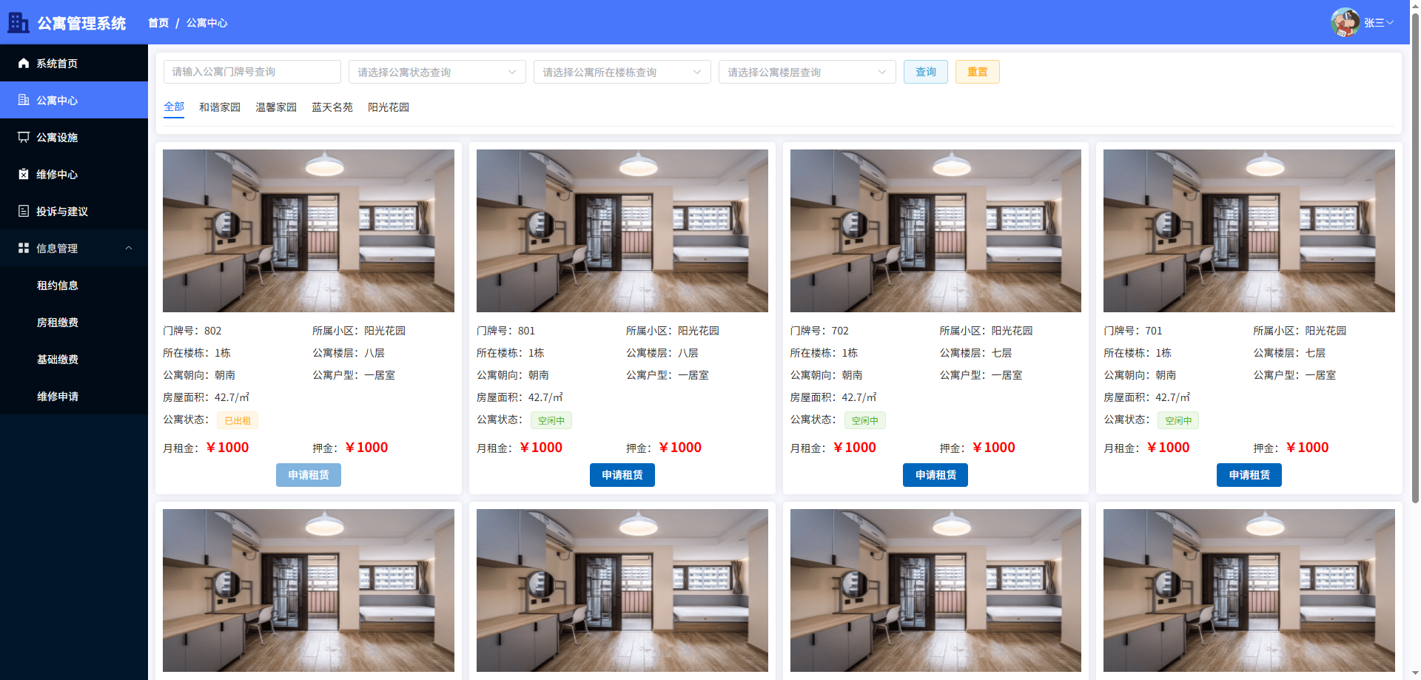This screenshot has width=1421, height=680.
Task: Open 维修中心 in the sidebar
Action: (74, 174)
